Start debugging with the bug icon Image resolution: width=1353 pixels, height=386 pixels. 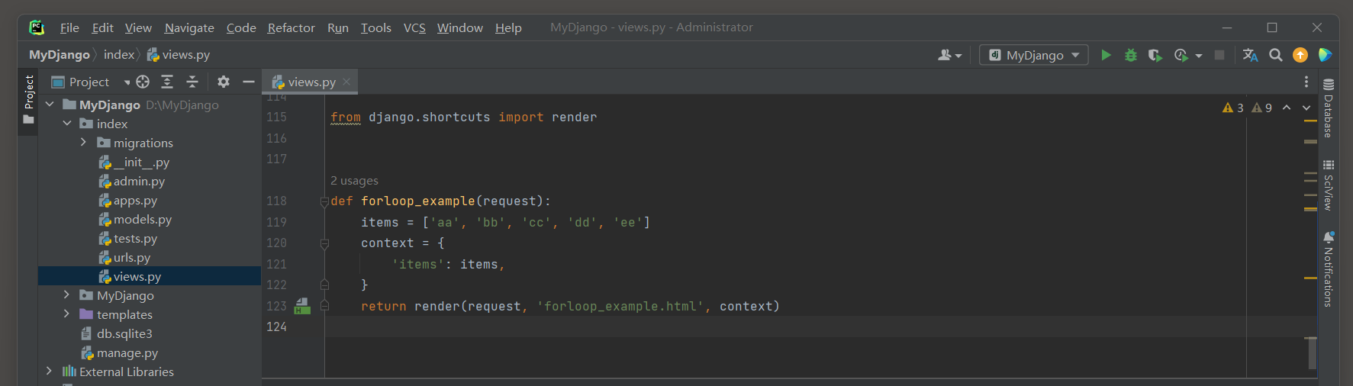1131,55
